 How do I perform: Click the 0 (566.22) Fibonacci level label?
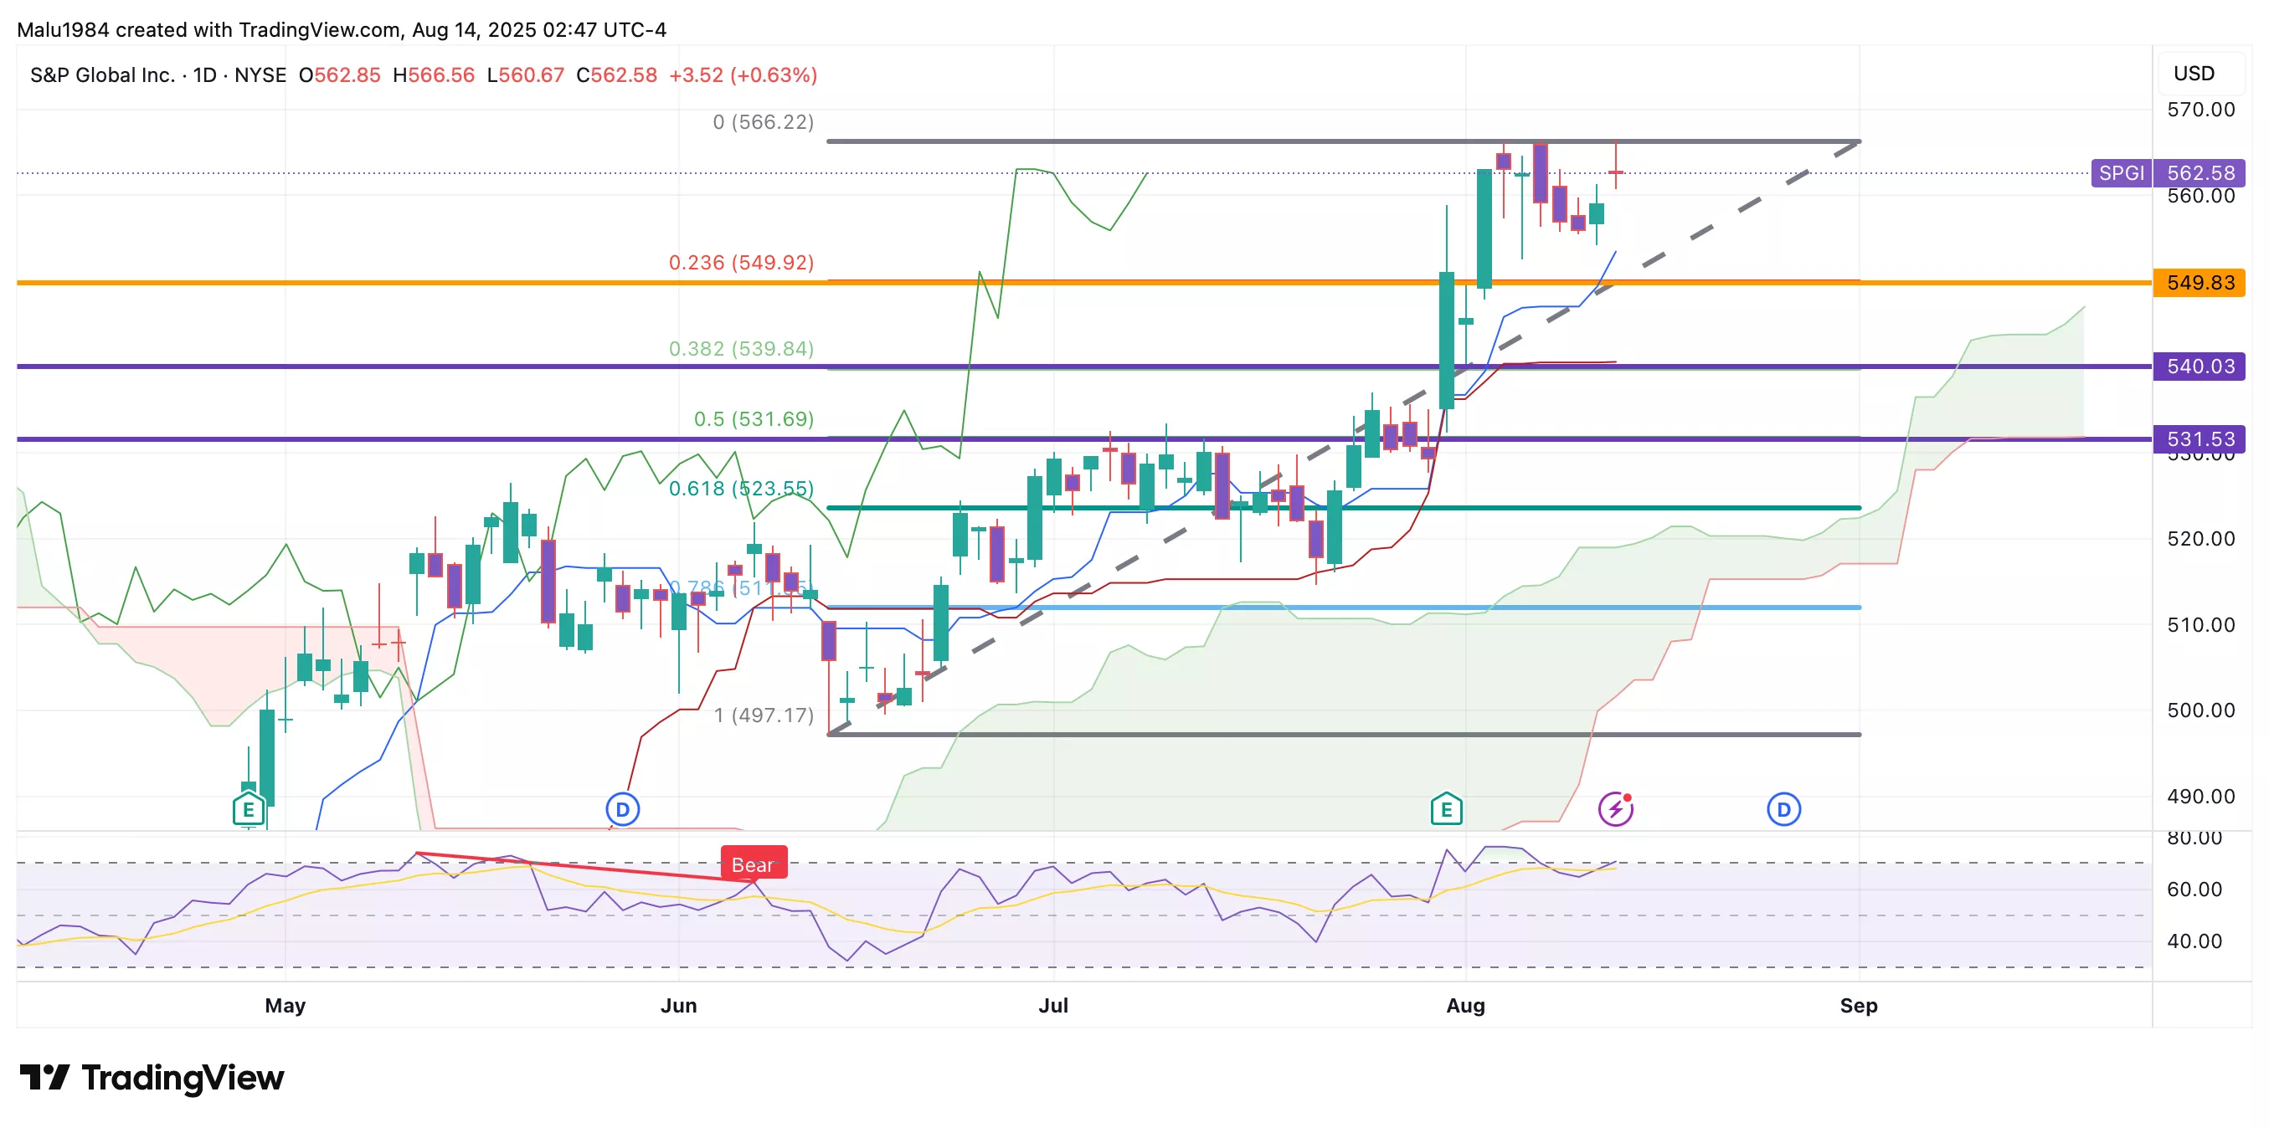(763, 122)
